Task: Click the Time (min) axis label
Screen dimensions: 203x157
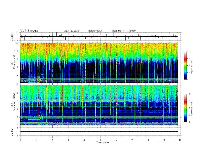Action: coord(103,142)
